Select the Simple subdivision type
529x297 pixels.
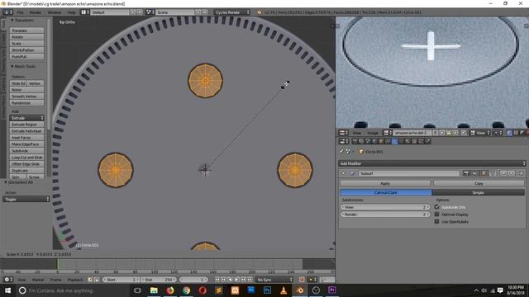[478, 192]
